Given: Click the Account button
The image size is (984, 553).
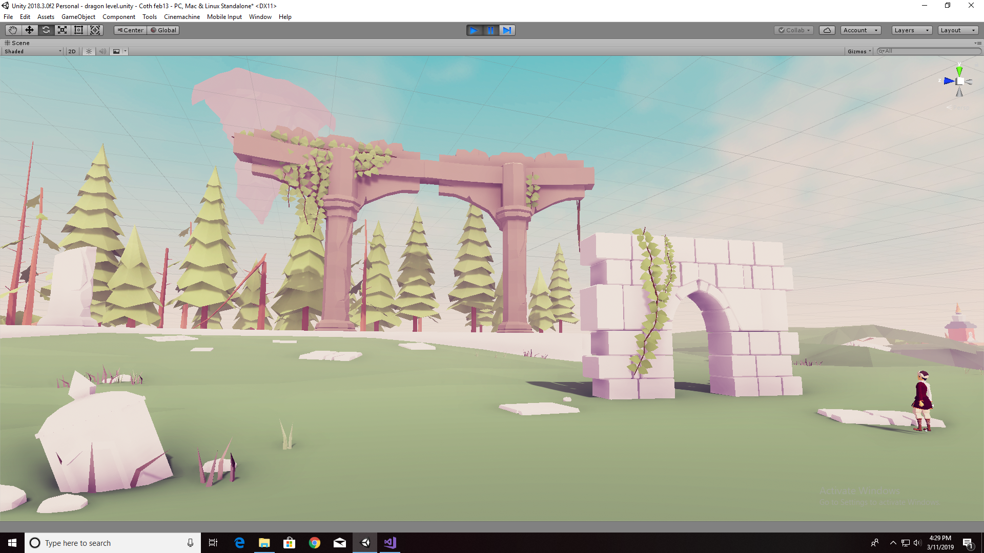Looking at the screenshot, I should [860, 30].
